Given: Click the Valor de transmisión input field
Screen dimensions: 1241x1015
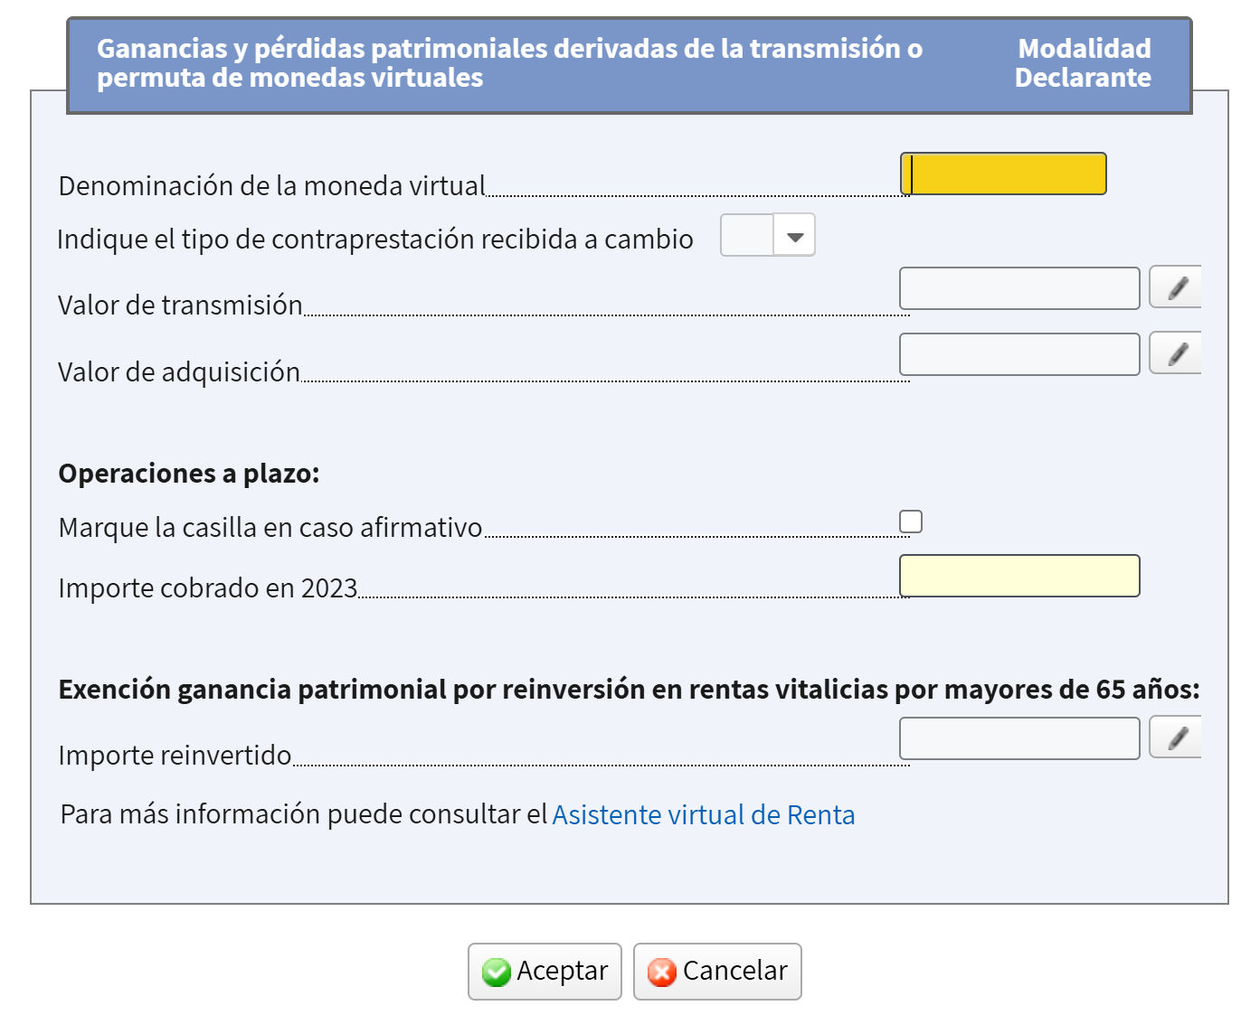Looking at the screenshot, I should pyautogui.click(x=1019, y=288).
